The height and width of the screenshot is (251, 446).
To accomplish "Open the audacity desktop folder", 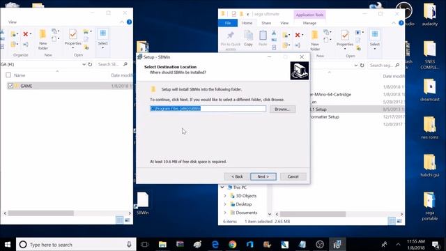I will 429,15.
